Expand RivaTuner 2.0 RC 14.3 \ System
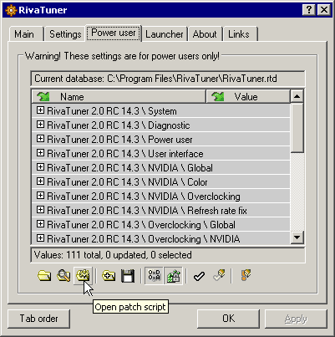This screenshot has width=335, height=337. coord(40,110)
